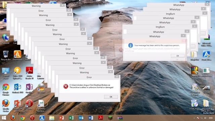Click OK in the Broken.rar Error dialog
Screen dimensions: 215x121
click(111, 97)
